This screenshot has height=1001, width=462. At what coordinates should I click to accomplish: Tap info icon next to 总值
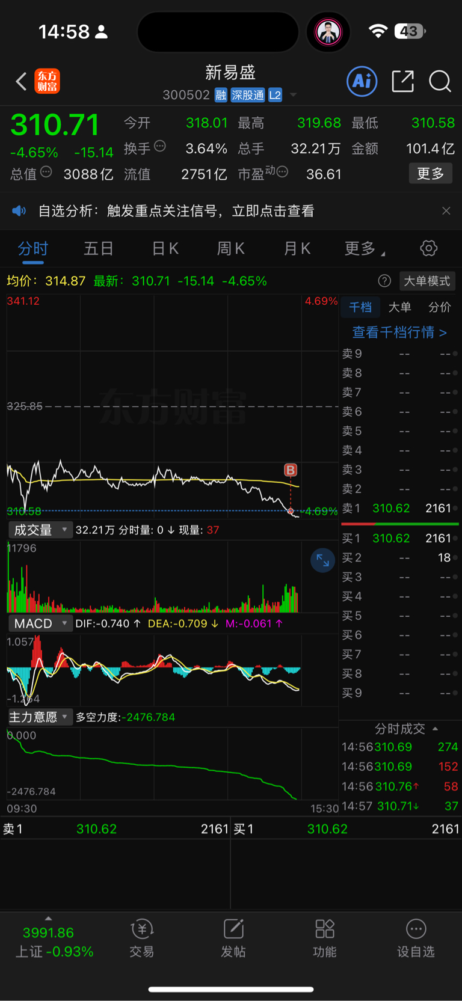46,173
